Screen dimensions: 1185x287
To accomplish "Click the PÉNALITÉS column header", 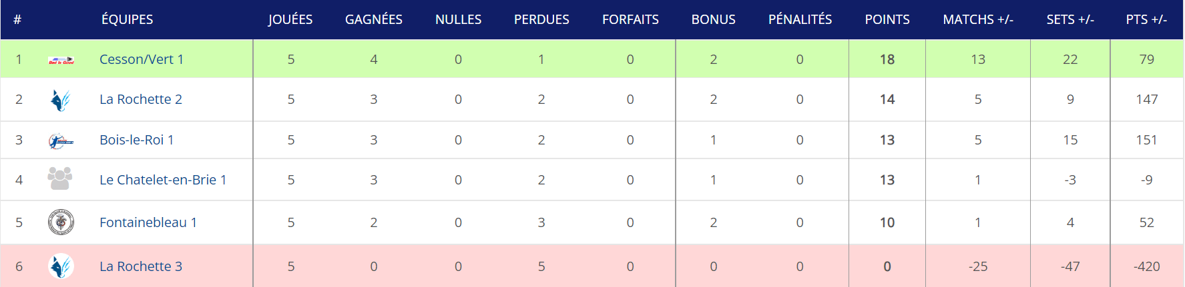I will (x=800, y=19).
